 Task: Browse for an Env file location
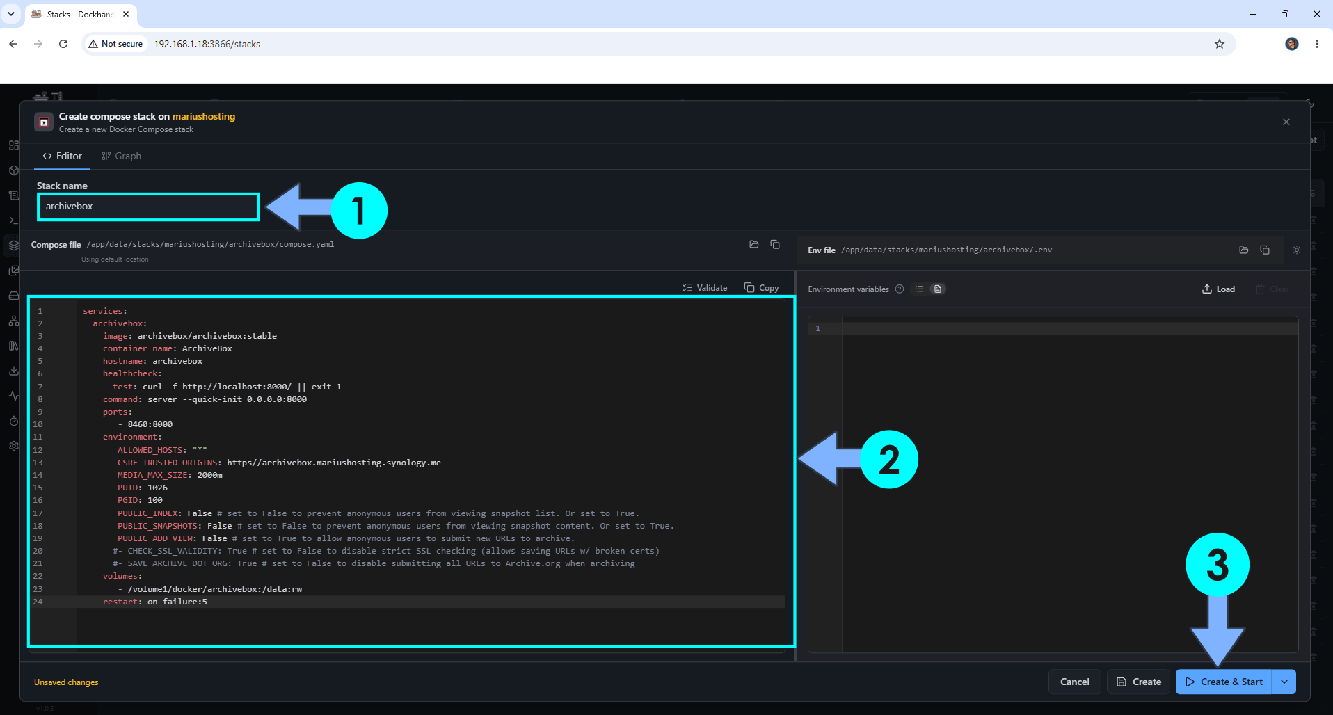point(1243,250)
